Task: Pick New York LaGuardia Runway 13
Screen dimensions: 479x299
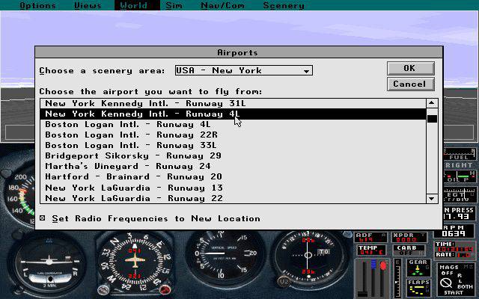Action: point(233,188)
